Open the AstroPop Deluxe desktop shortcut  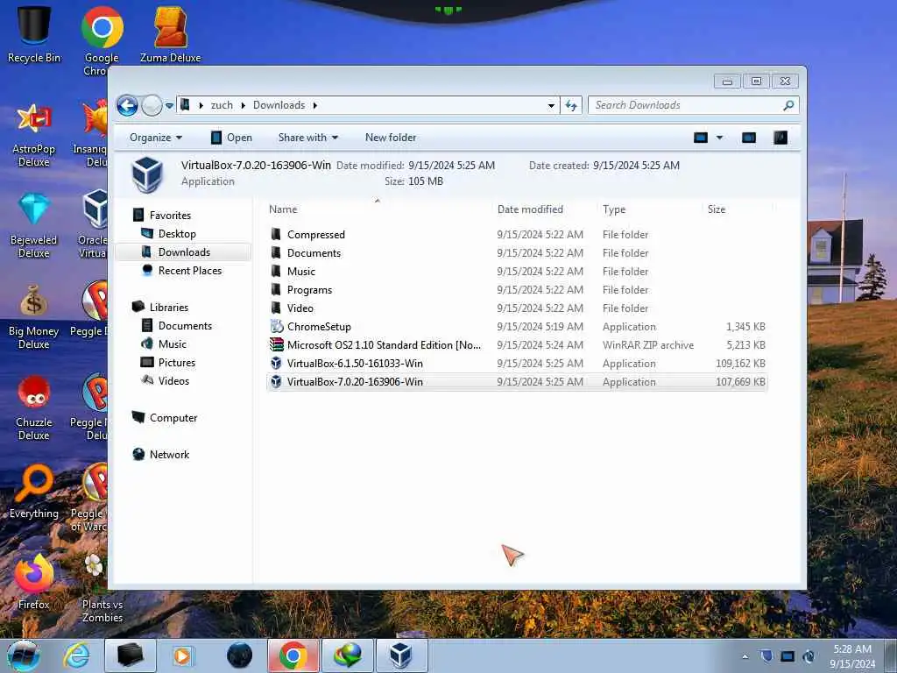[x=34, y=135]
